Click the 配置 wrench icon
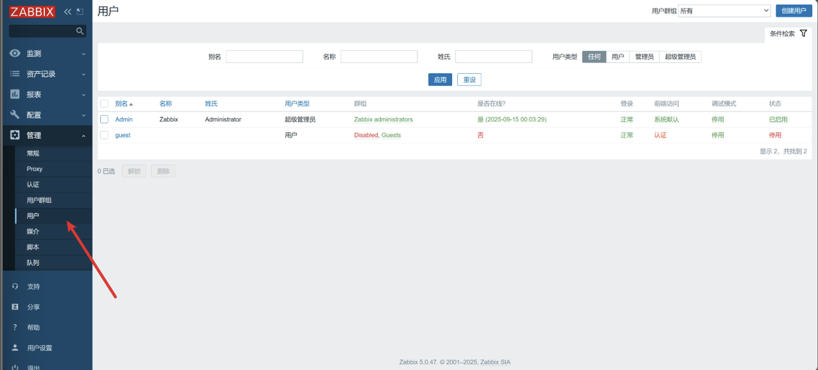This screenshot has width=818, height=370. pyautogui.click(x=15, y=114)
